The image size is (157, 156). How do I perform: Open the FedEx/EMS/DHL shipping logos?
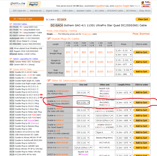pos(146,4)
